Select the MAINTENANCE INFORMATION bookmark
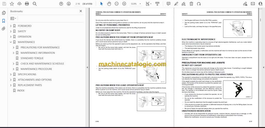The width and height of the screenshot is (265, 128). [x=38, y=53]
